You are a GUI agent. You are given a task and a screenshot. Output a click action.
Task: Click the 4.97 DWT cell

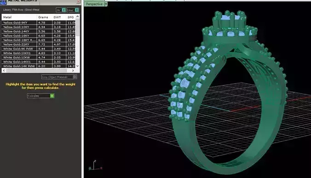click(59, 45)
